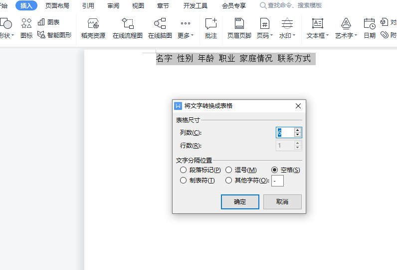Click the 更多 three-dots icon

click(x=186, y=23)
